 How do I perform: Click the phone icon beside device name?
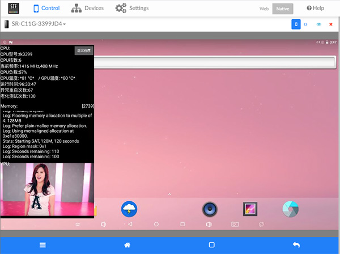6,24
